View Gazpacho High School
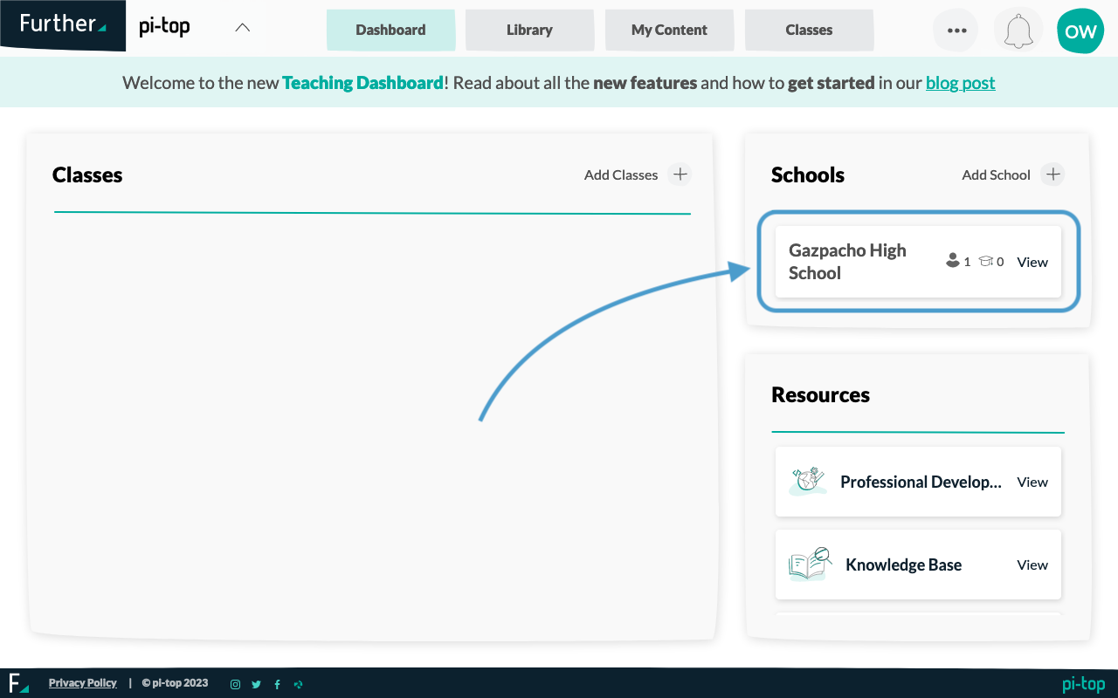 point(1032,262)
